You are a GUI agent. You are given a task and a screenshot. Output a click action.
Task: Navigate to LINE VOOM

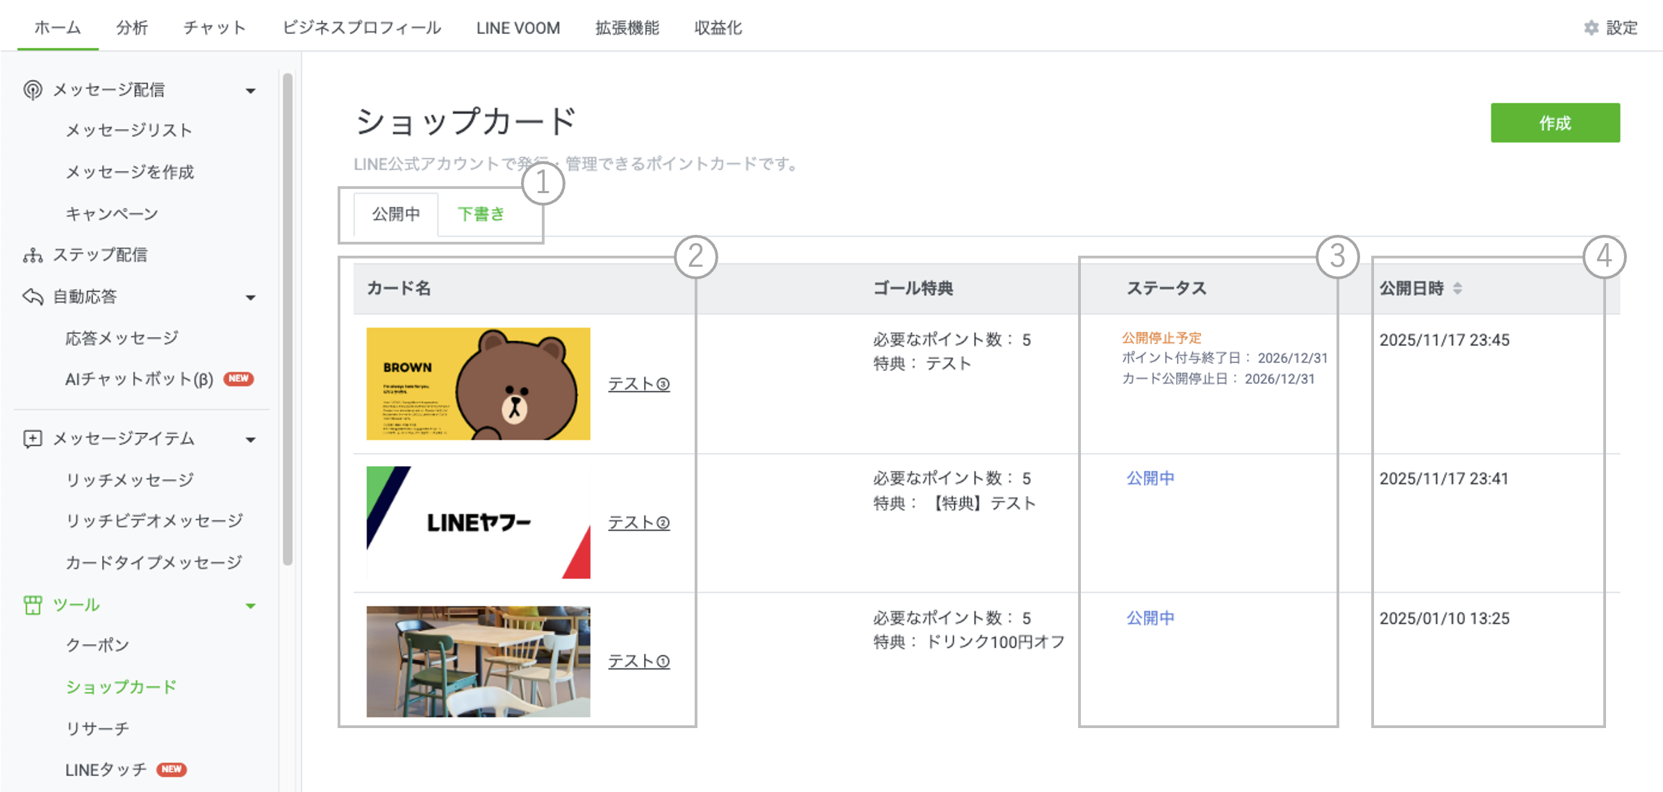click(518, 28)
